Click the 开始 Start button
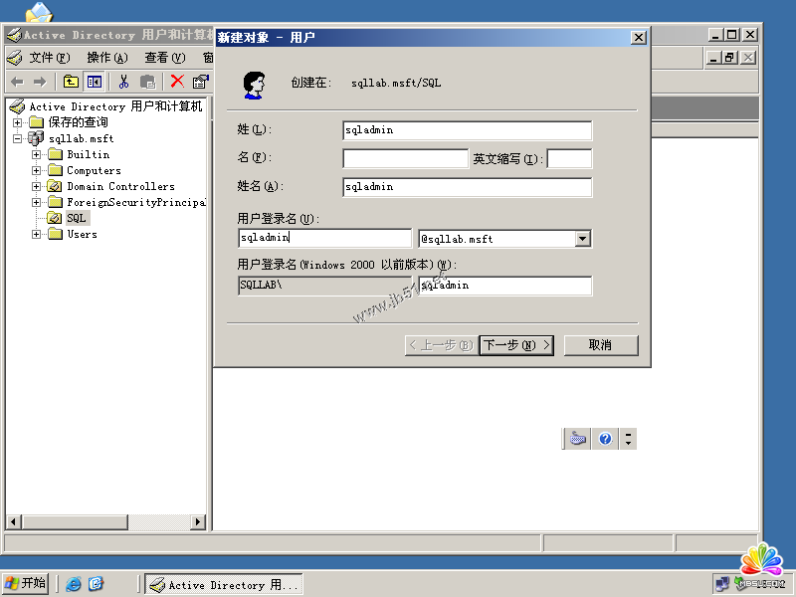The image size is (796, 597). click(x=26, y=583)
